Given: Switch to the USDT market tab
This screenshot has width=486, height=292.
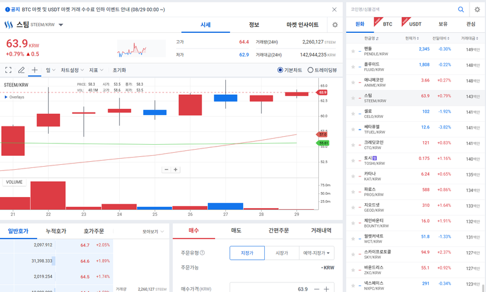Looking at the screenshot, I should click(415, 24).
